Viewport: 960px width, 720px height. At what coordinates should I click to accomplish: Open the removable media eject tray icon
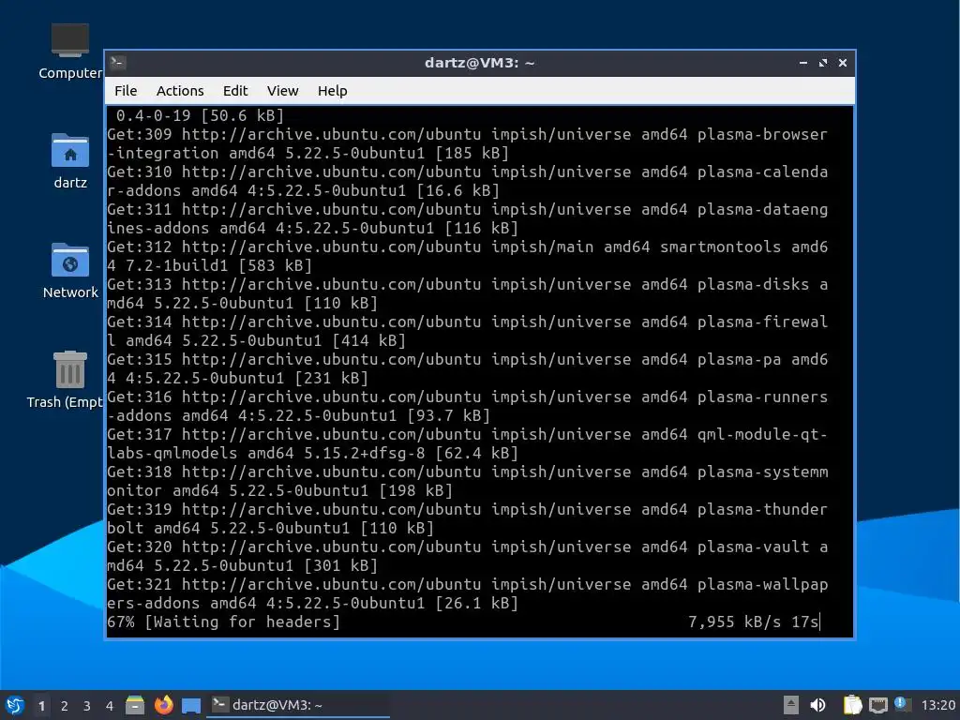pyautogui.click(x=790, y=705)
